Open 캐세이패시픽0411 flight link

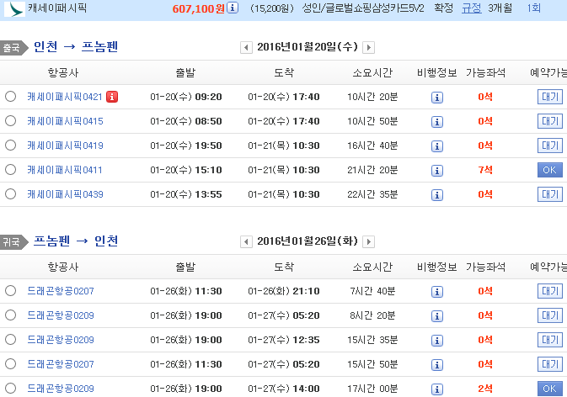(65, 170)
